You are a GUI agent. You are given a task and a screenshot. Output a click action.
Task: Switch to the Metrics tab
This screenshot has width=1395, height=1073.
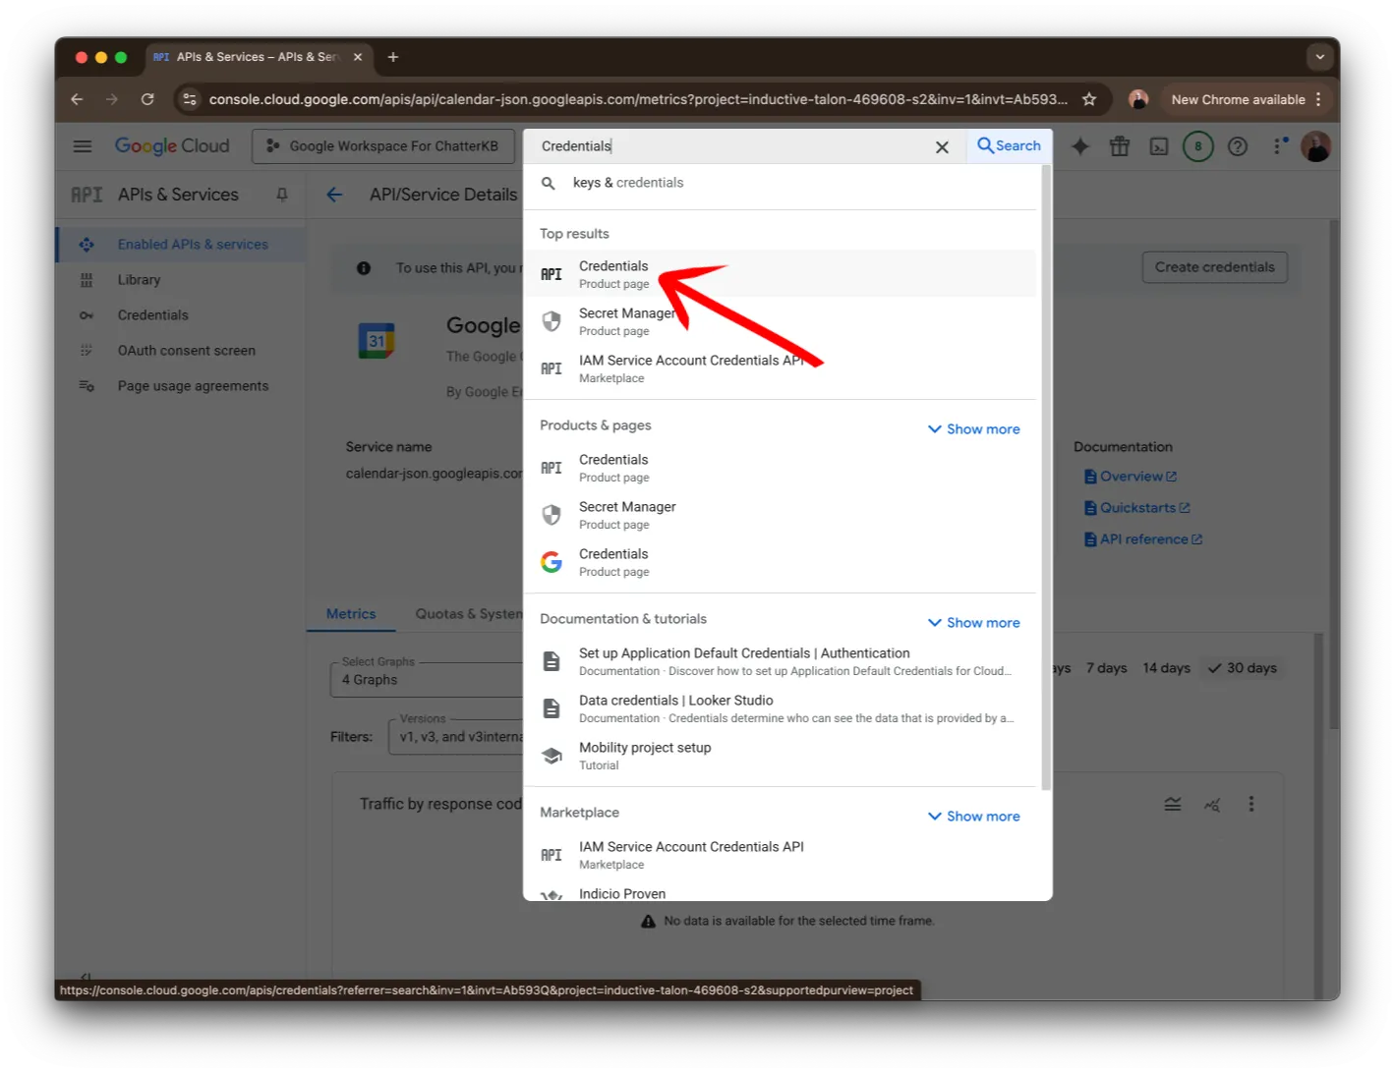coord(351,614)
